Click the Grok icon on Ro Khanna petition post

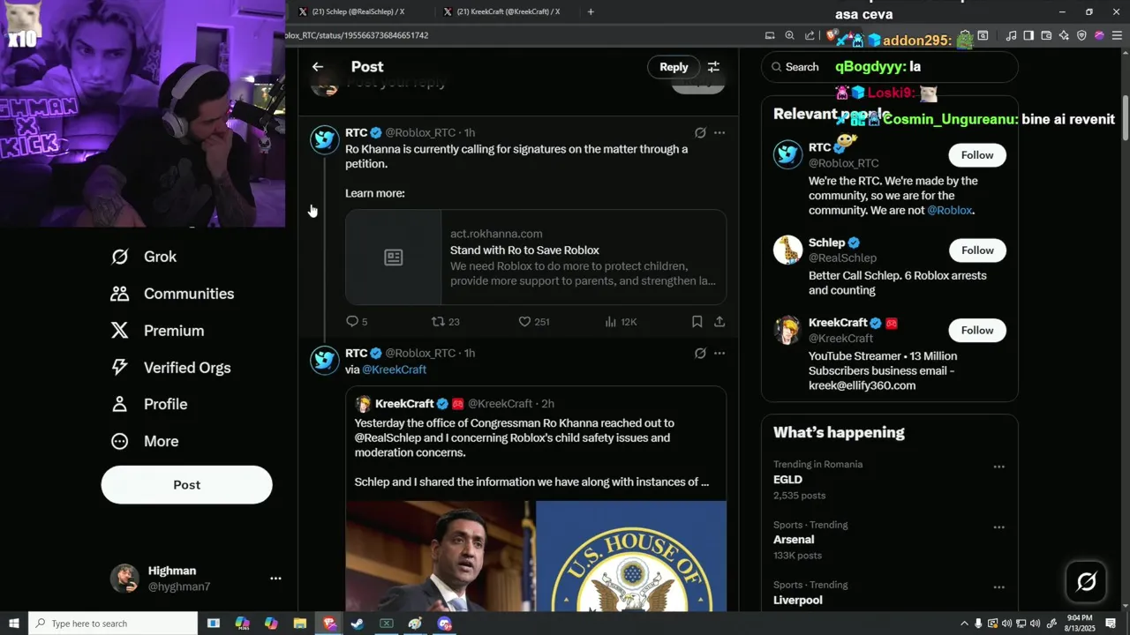[x=700, y=132]
